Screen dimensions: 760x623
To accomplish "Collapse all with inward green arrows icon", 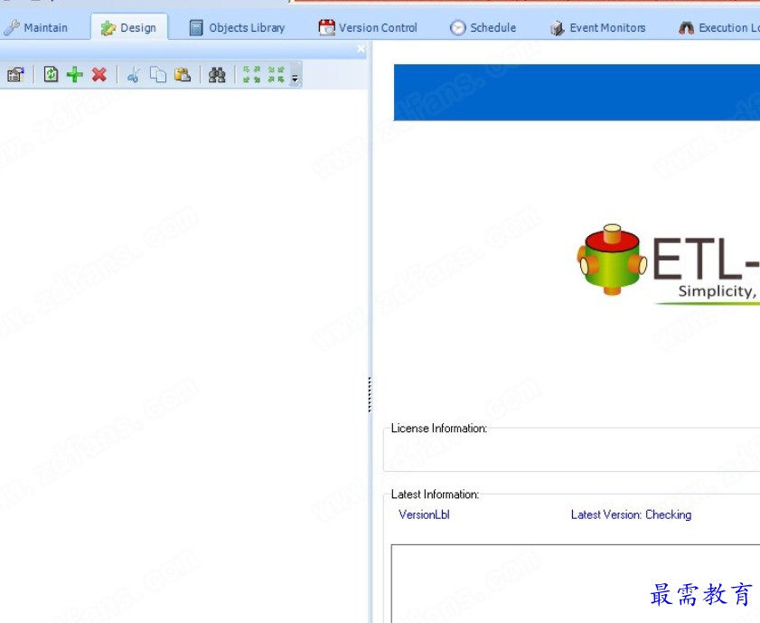I will [x=277, y=75].
